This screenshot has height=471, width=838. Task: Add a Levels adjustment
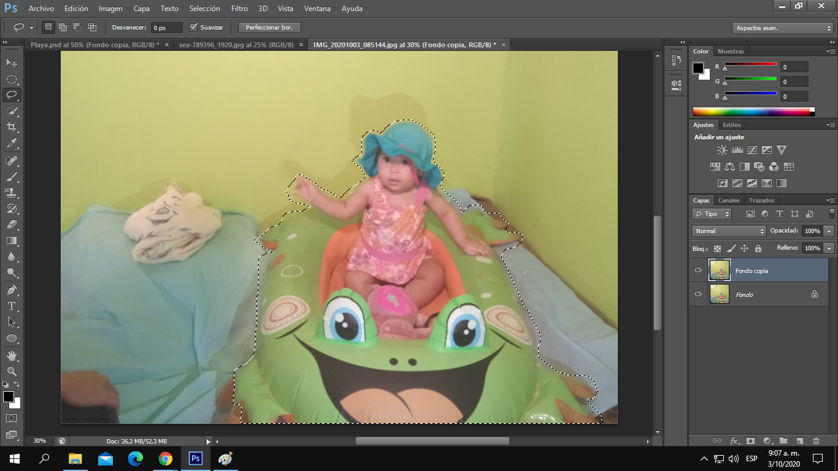(737, 150)
